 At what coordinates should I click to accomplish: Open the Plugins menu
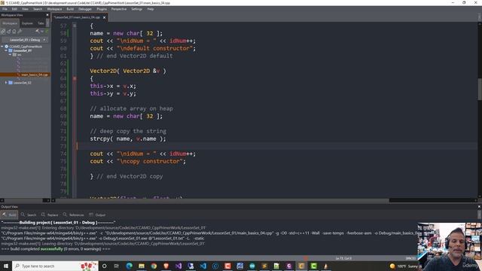click(x=102, y=9)
